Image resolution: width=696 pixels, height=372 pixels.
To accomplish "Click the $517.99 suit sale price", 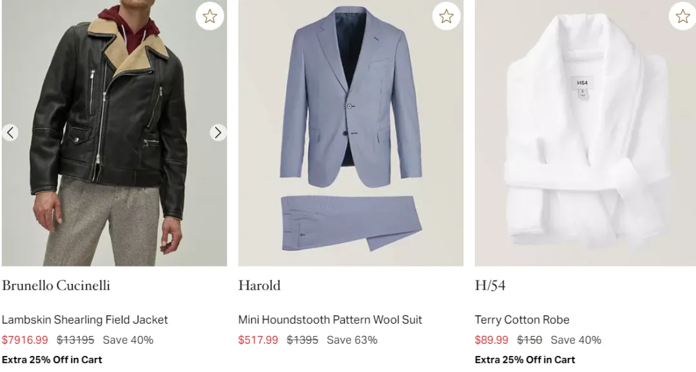I will click(258, 340).
